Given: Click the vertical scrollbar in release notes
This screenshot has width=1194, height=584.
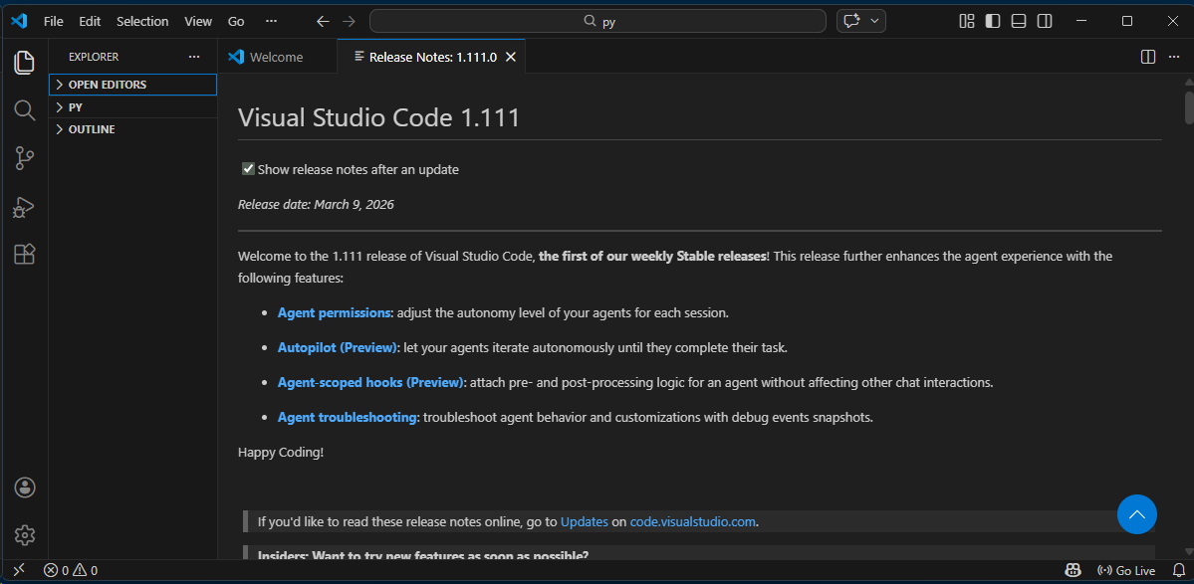Looking at the screenshot, I should (x=1189, y=107).
